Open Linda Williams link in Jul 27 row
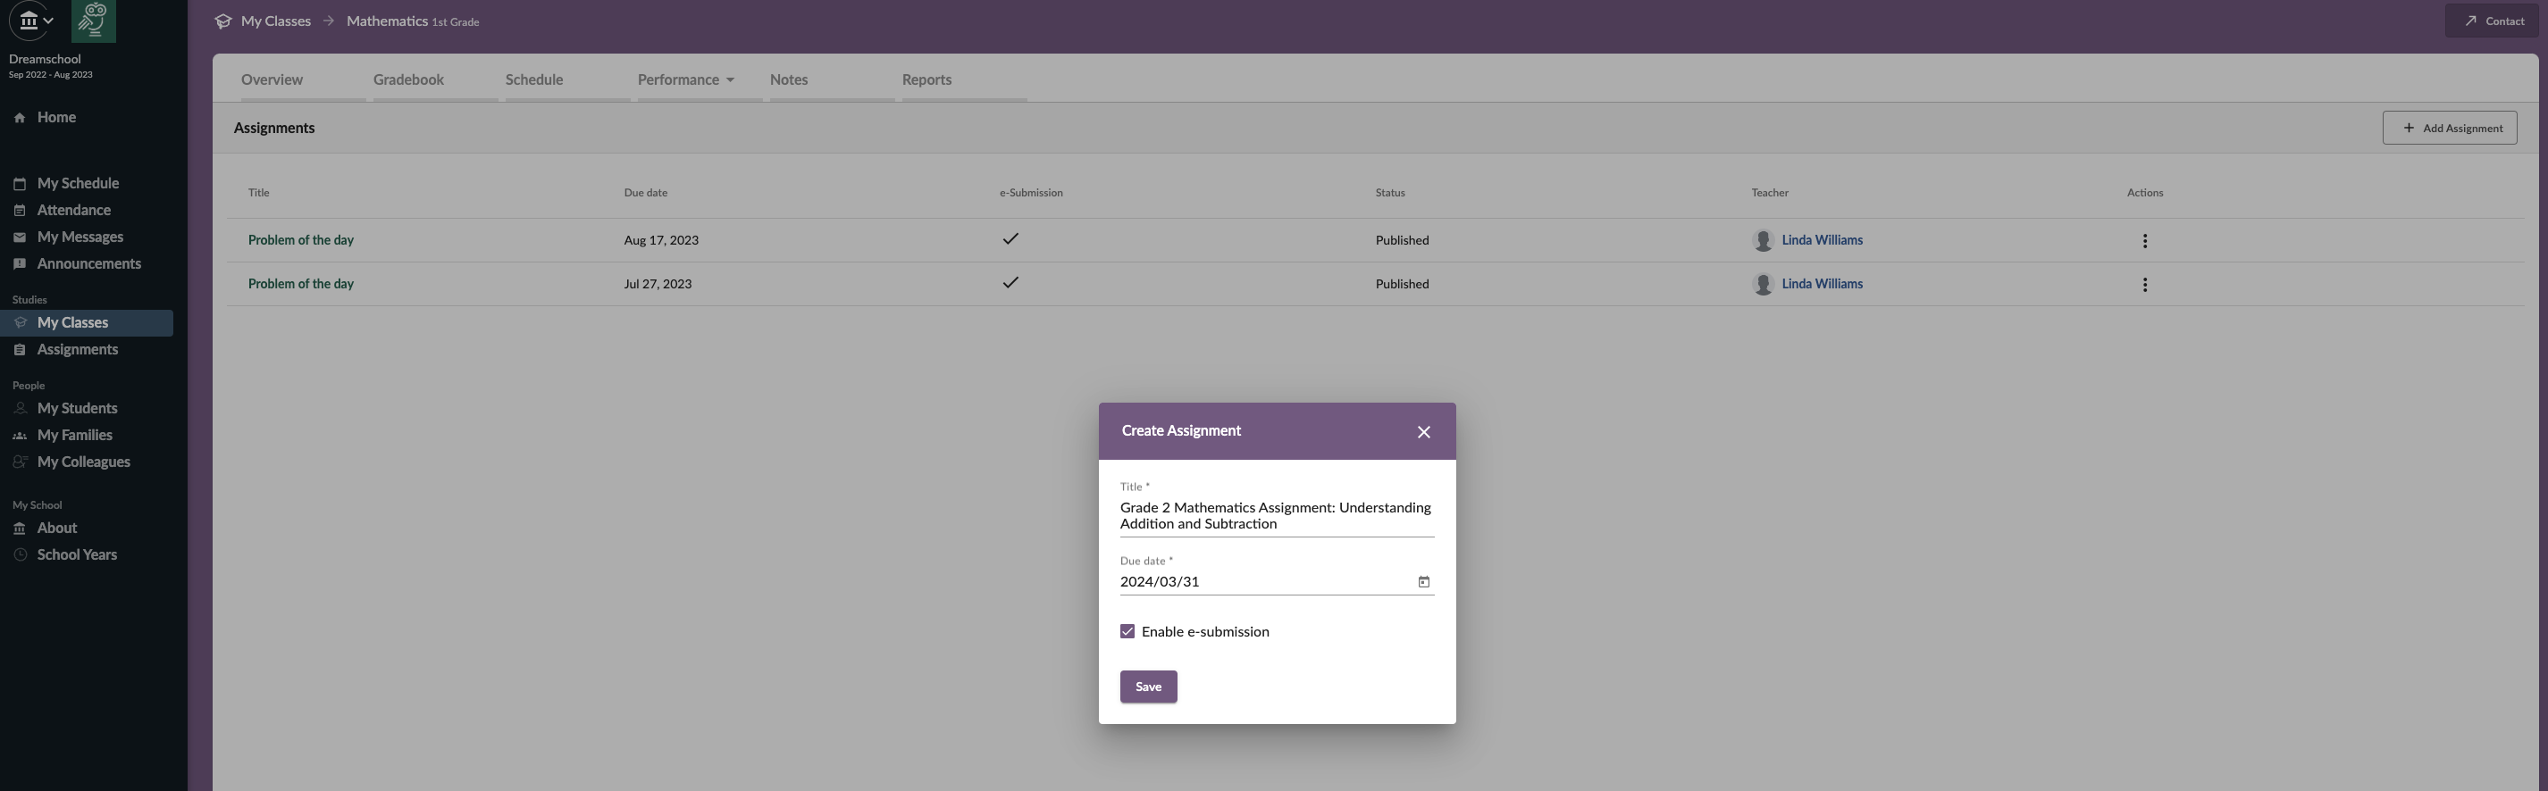 (1822, 284)
